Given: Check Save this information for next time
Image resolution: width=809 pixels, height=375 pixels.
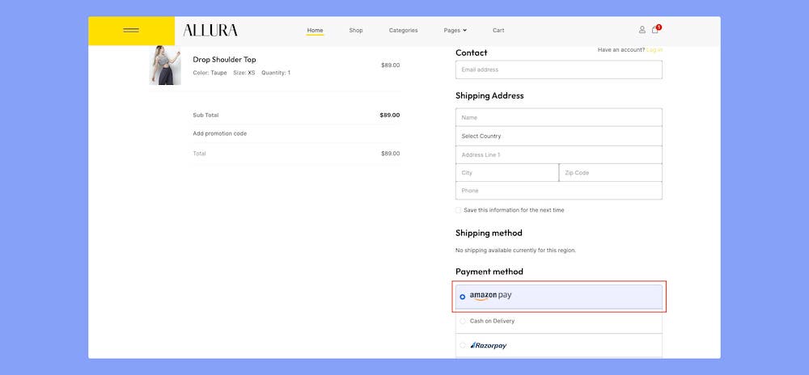Looking at the screenshot, I should (459, 210).
